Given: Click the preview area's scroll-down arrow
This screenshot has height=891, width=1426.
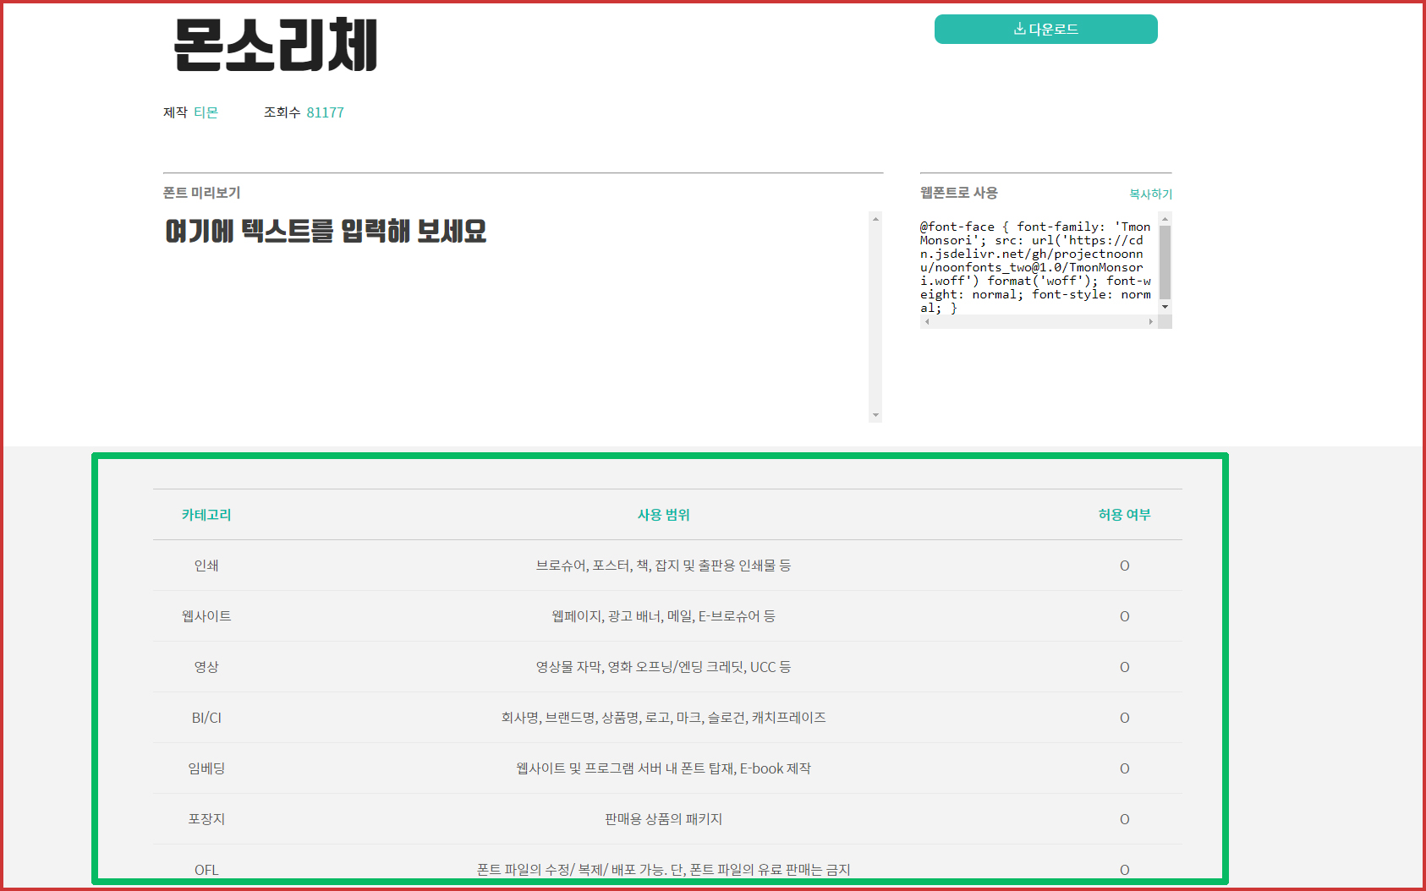Looking at the screenshot, I should pyautogui.click(x=875, y=415).
